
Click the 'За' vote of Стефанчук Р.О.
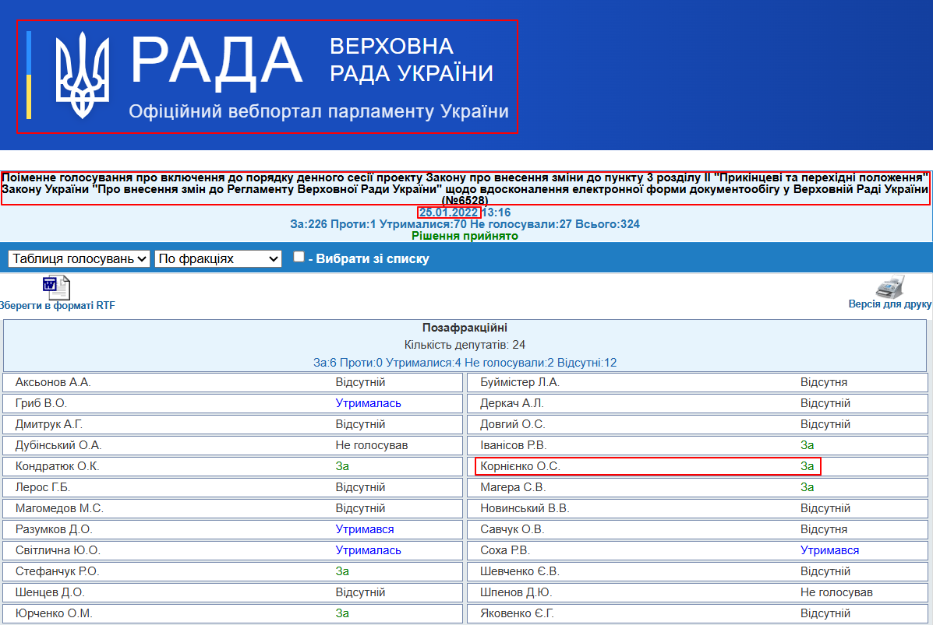[x=342, y=571]
